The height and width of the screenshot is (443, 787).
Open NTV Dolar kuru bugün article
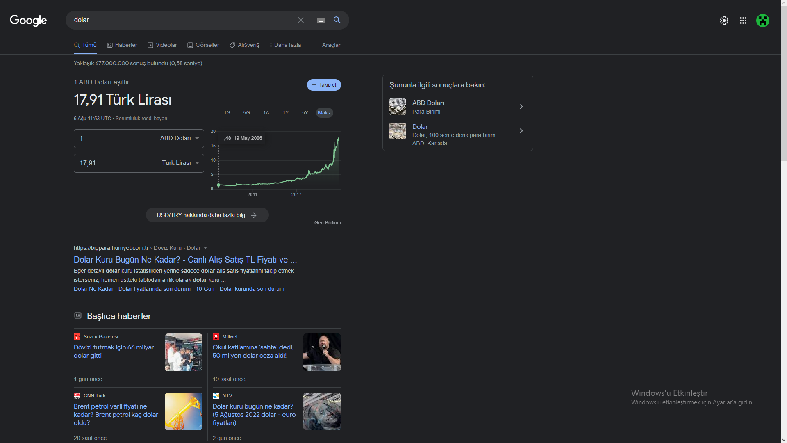pyautogui.click(x=254, y=415)
